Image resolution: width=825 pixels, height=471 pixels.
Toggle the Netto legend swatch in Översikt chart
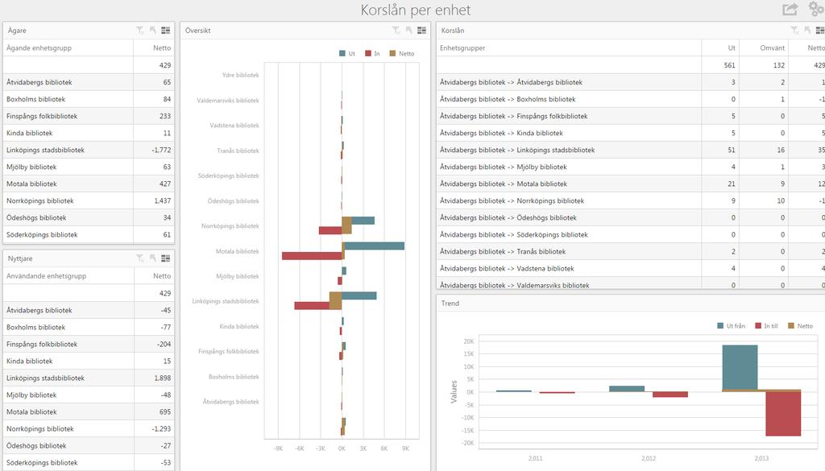coord(392,54)
